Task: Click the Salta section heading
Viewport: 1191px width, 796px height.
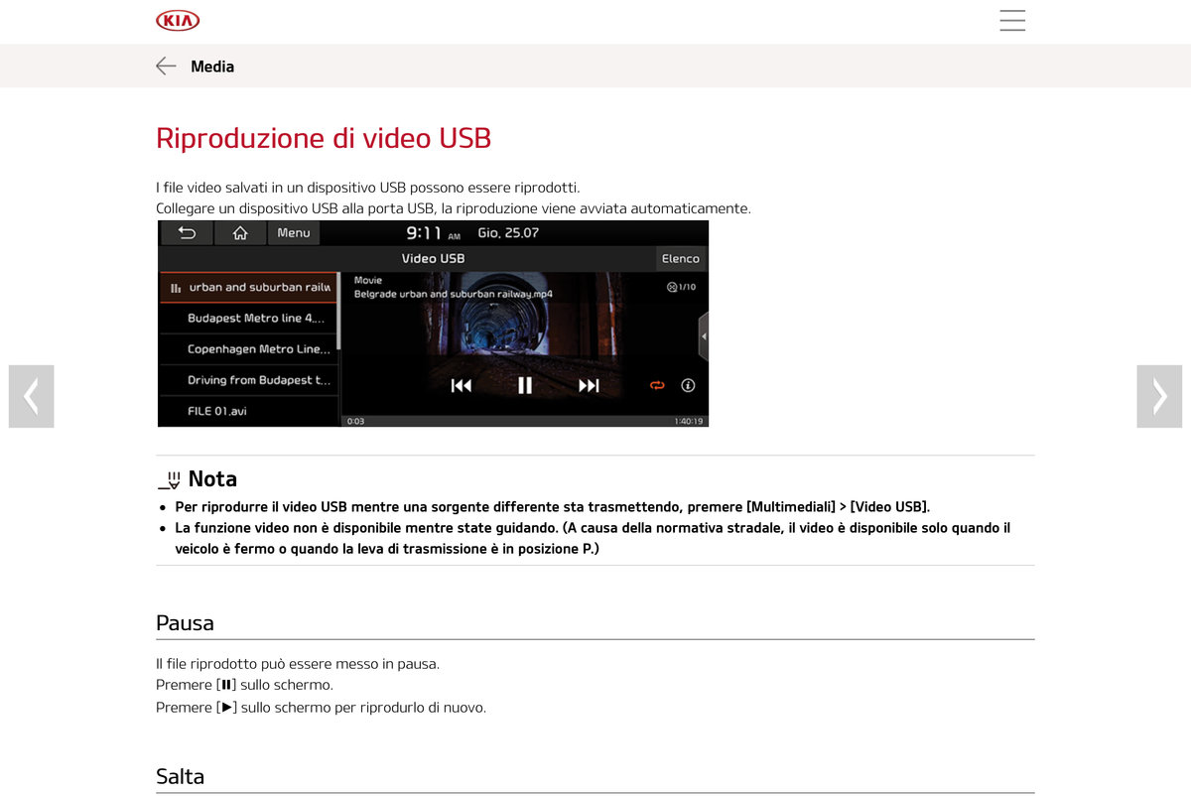Action: pyautogui.click(x=180, y=776)
